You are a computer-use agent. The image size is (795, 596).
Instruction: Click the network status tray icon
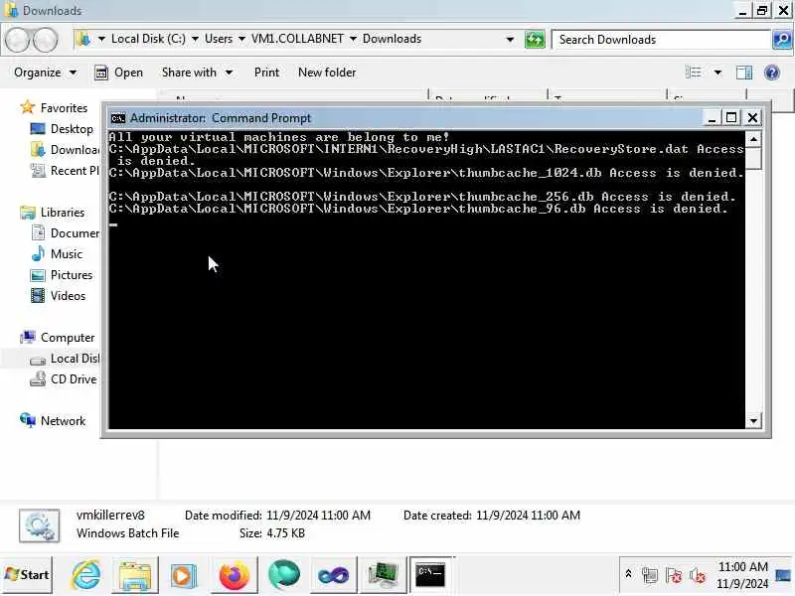click(650, 575)
